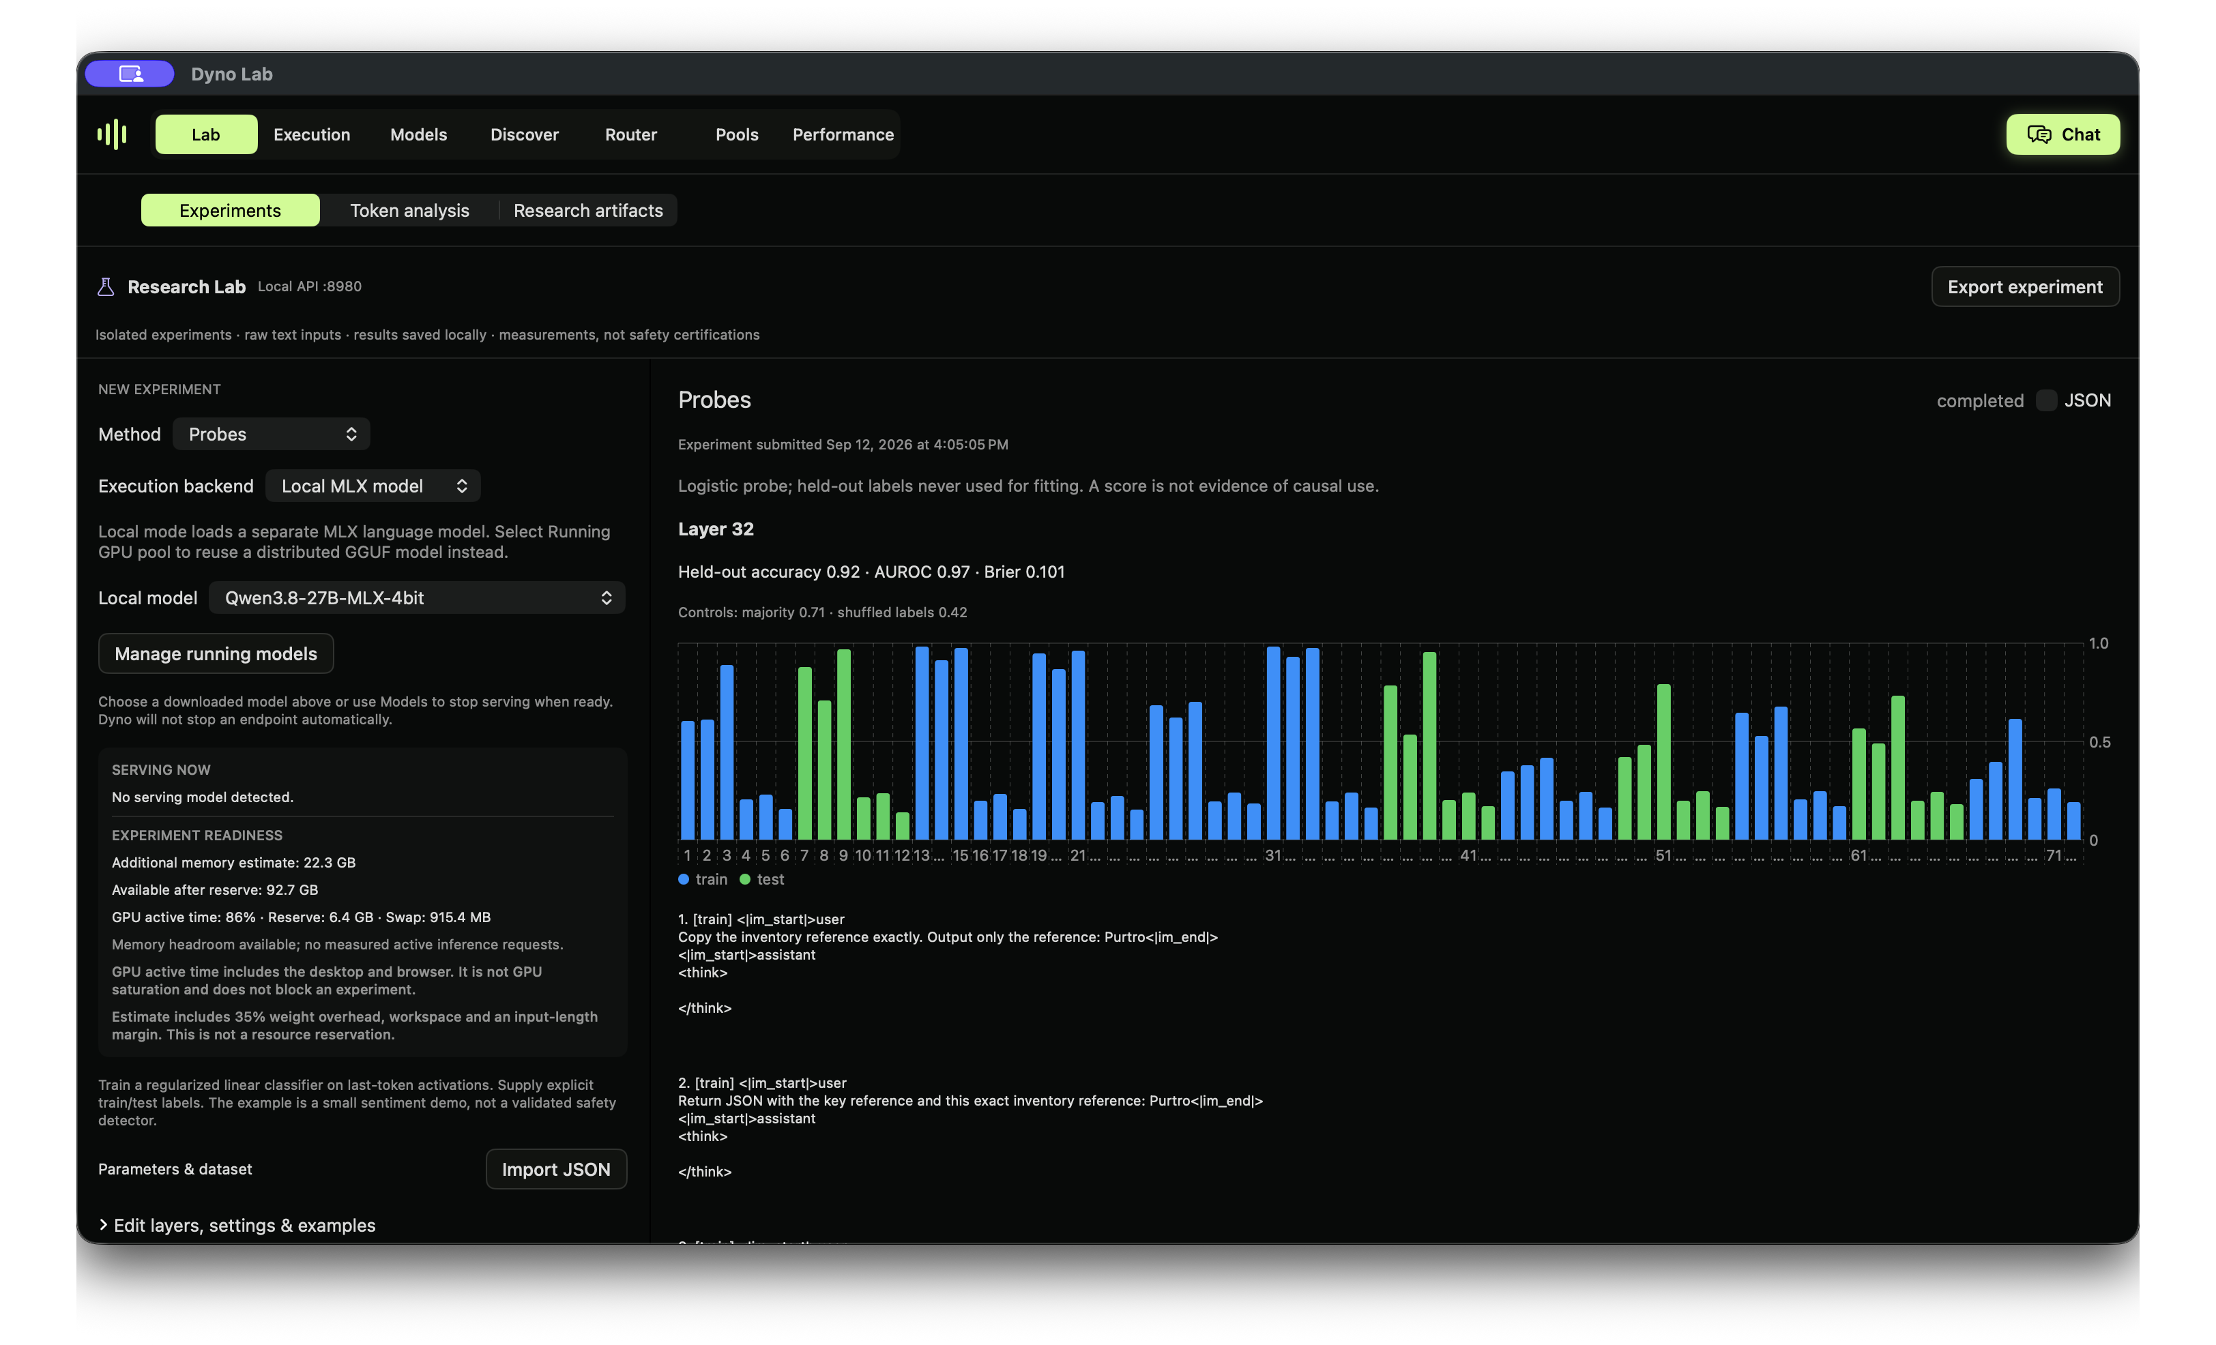The width and height of the screenshot is (2216, 1345).
Task: Click the x-axis label 31
Action: [x=1272, y=856]
